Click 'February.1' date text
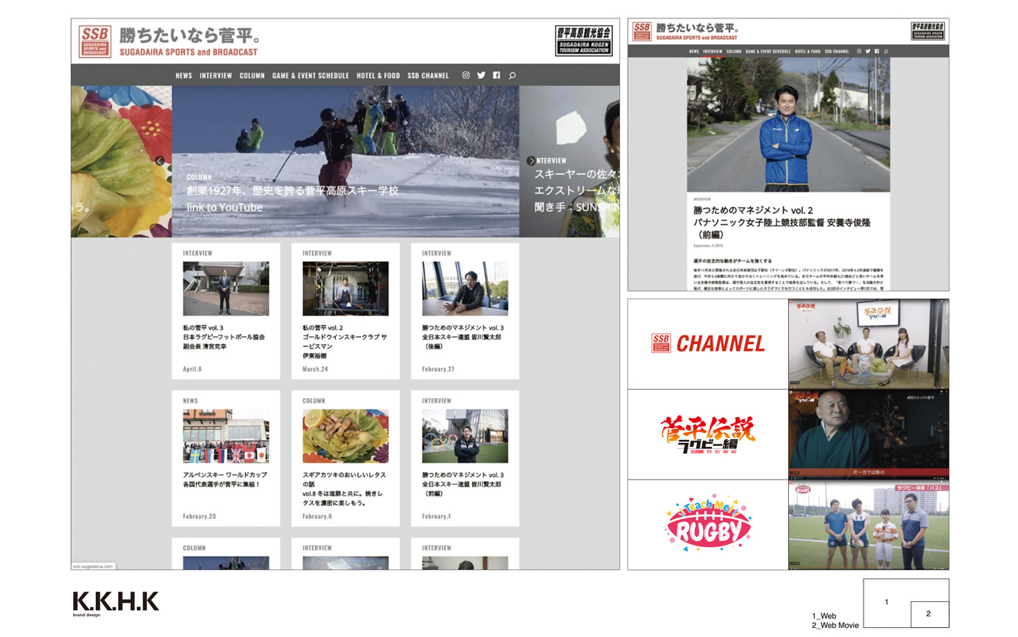This screenshot has height=637, width=1018. [x=436, y=516]
